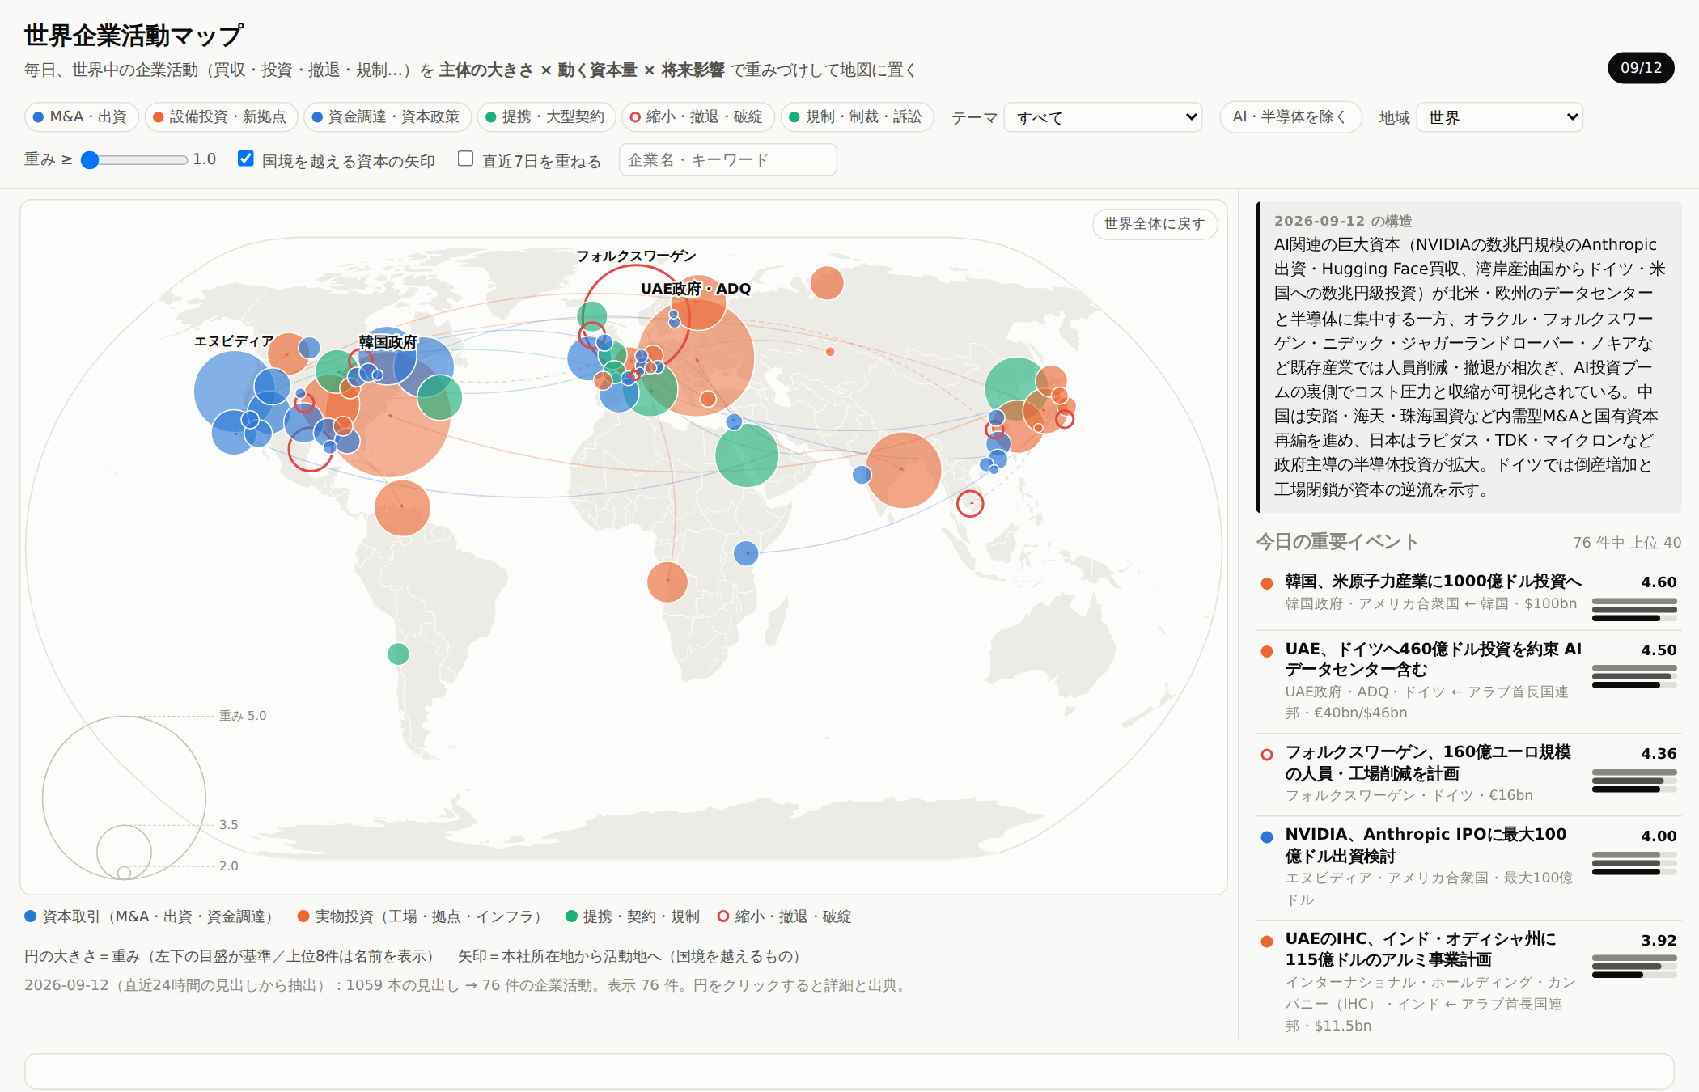
Task: Click the red outlined circle near Vietnam
Action: (x=970, y=504)
